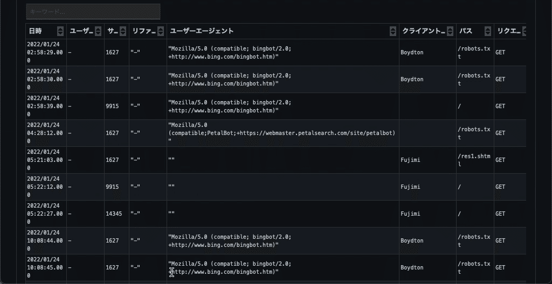Select the 04:28:12 timestamp cell

tap(46, 133)
